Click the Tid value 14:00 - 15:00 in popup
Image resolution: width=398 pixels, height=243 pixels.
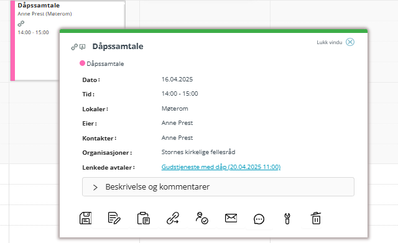point(180,94)
